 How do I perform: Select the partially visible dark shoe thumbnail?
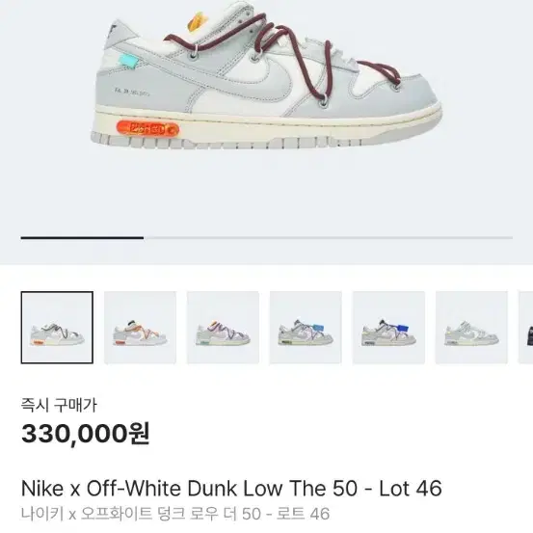526,328
